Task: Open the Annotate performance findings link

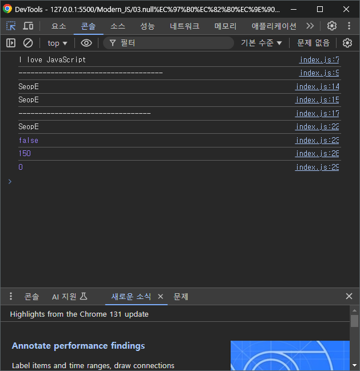Action: 78,346
